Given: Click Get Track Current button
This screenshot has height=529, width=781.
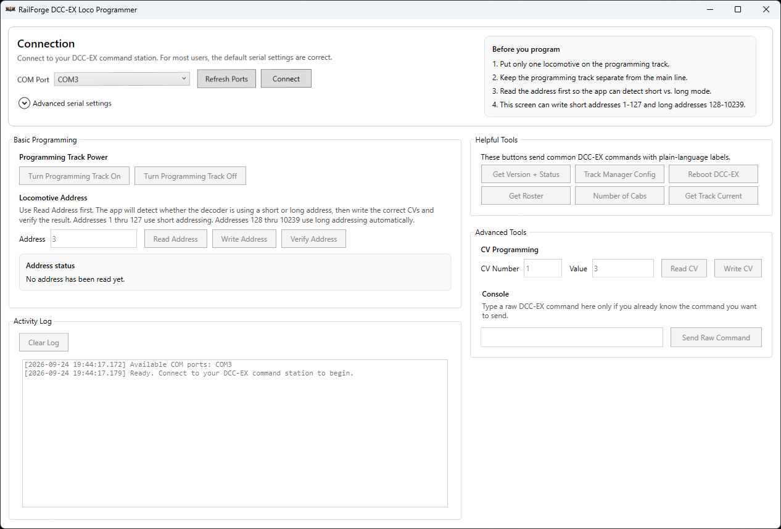Looking at the screenshot, I should click(x=714, y=195).
